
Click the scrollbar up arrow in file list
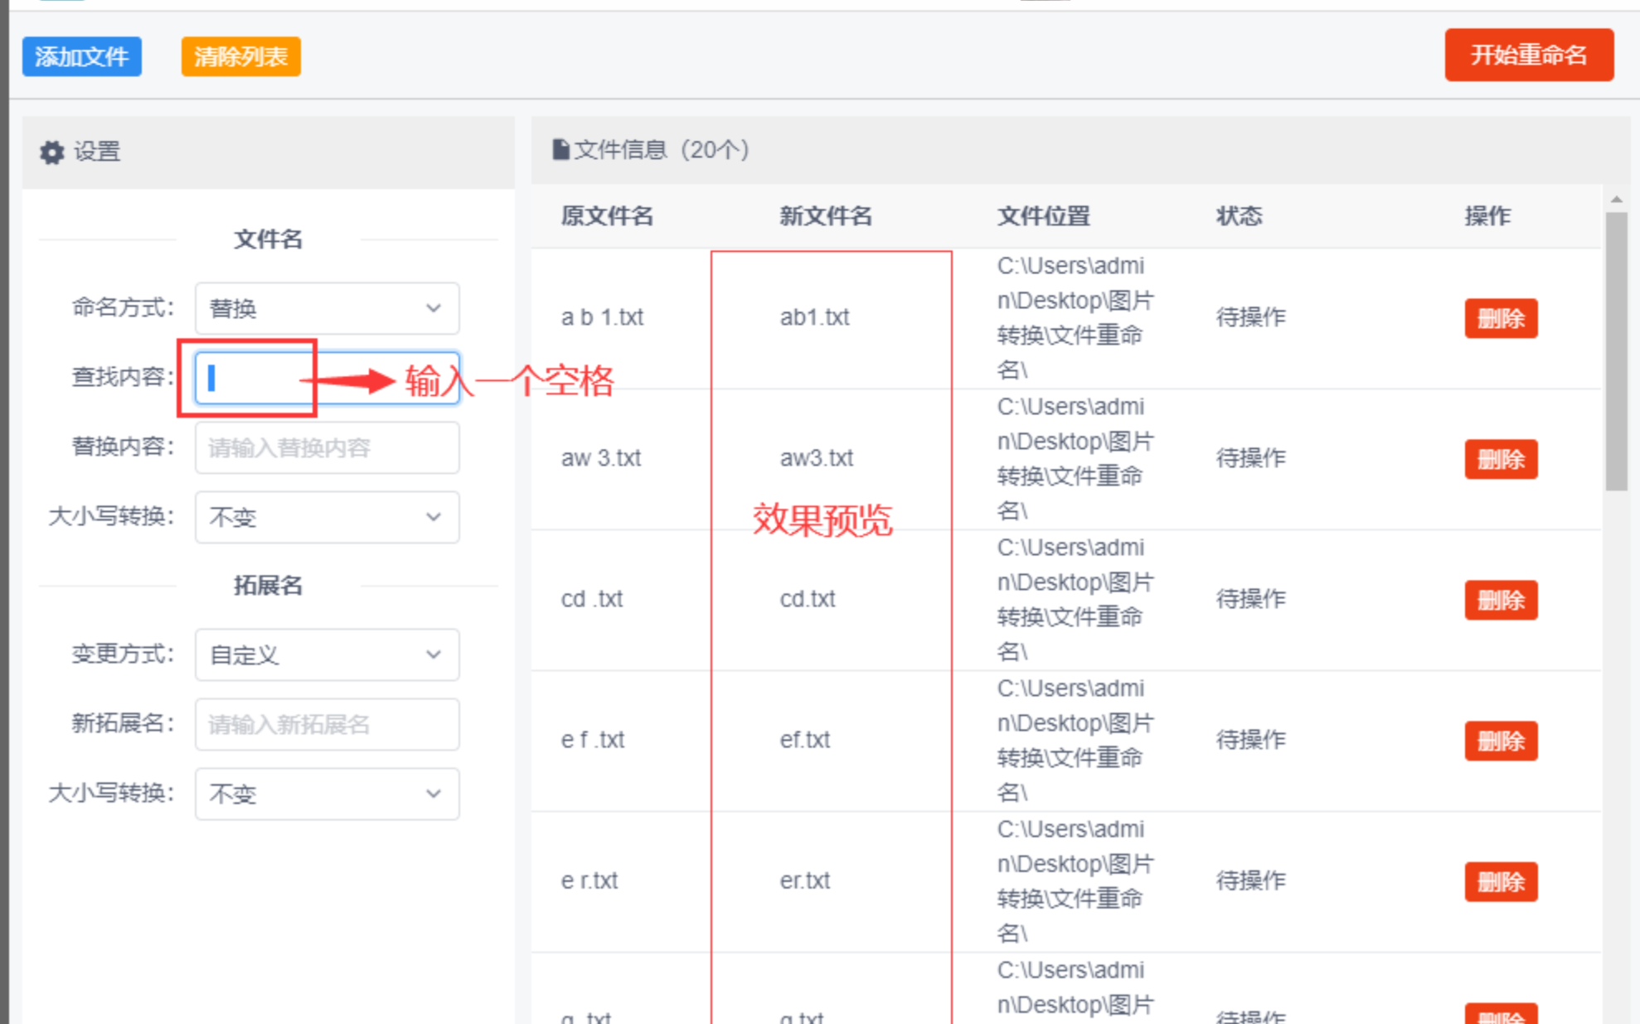click(x=1616, y=200)
